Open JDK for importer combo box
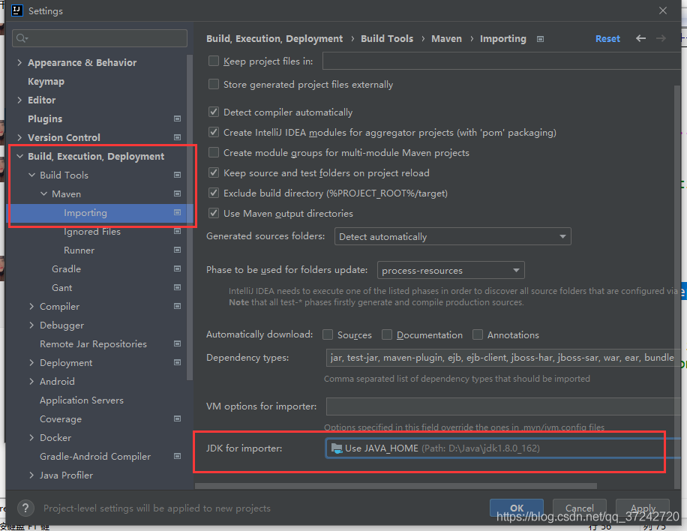 503,448
